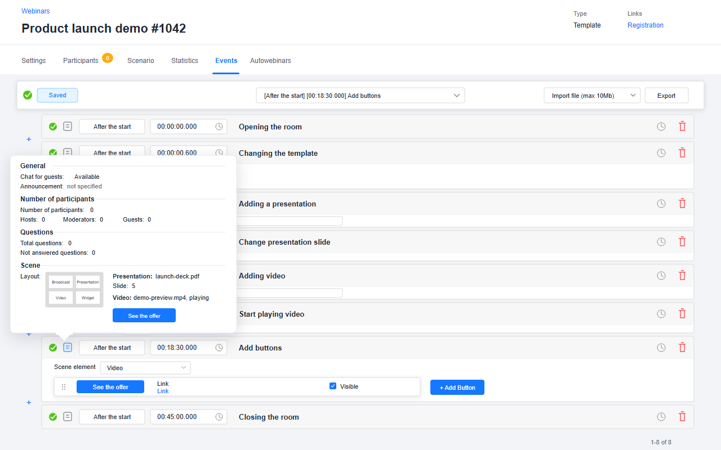Viewport: 721px width, 450px height.
Task: Click the Export button
Action: pyautogui.click(x=666, y=96)
